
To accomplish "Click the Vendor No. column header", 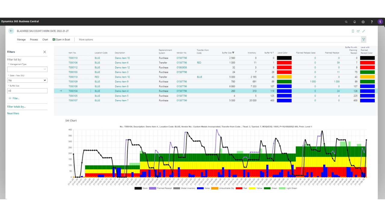I will (x=182, y=53).
